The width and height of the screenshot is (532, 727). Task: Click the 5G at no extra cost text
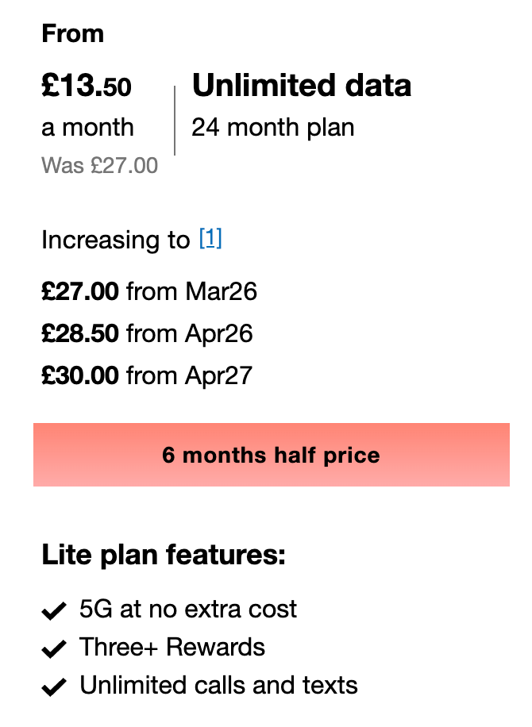point(188,609)
